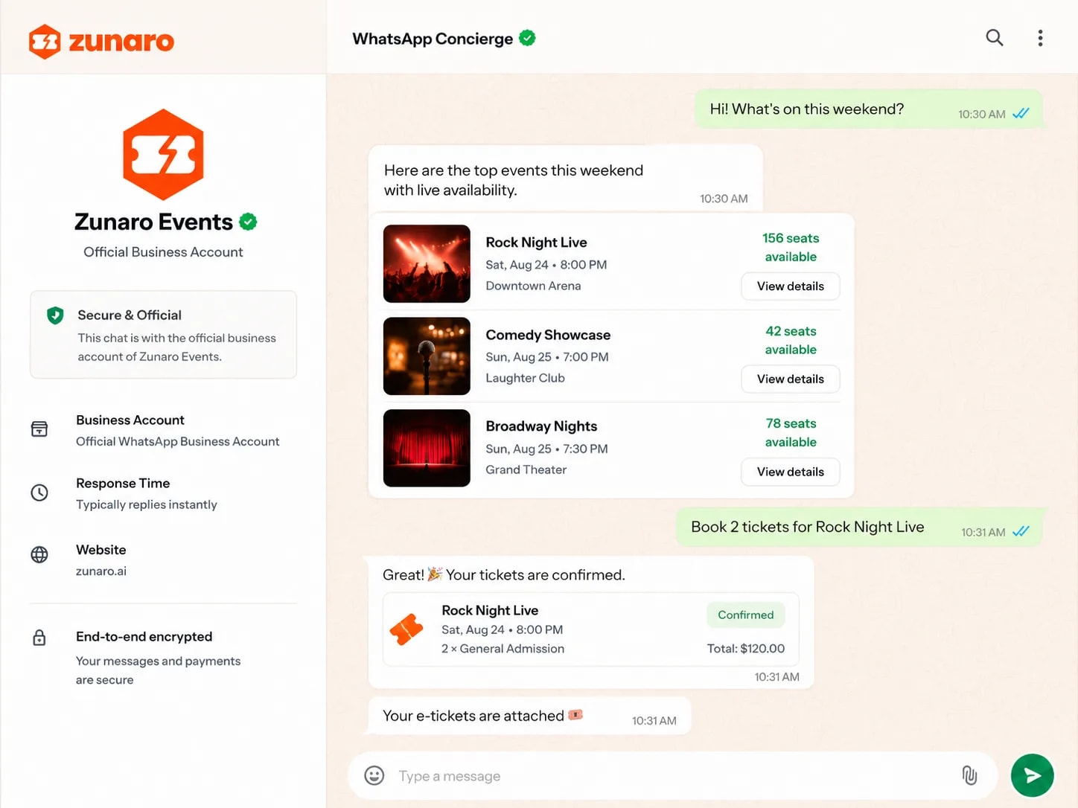Click Official Business Account subtitle
Image resolution: width=1078 pixels, height=808 pixels.
coord(163,252)
